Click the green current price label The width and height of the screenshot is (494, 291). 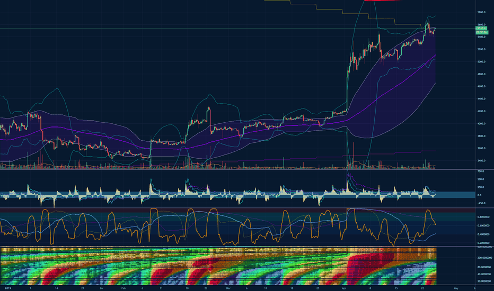click(481, 29)
